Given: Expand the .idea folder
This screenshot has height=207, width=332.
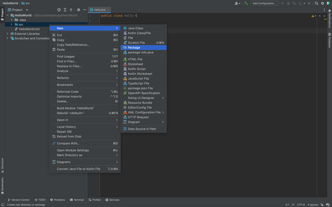Looking at the screenshot, I should coord(12,20).
